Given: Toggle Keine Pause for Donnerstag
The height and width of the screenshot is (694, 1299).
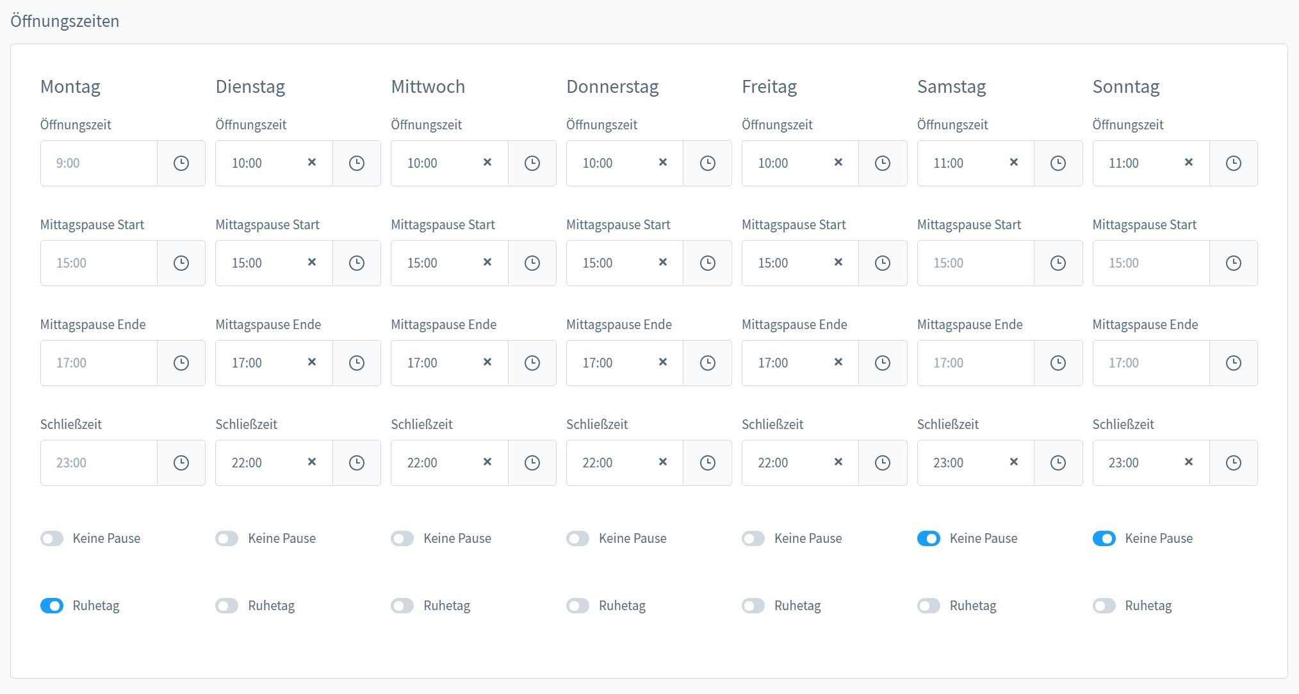Looking at the screenshot, I should coord(578,538).
